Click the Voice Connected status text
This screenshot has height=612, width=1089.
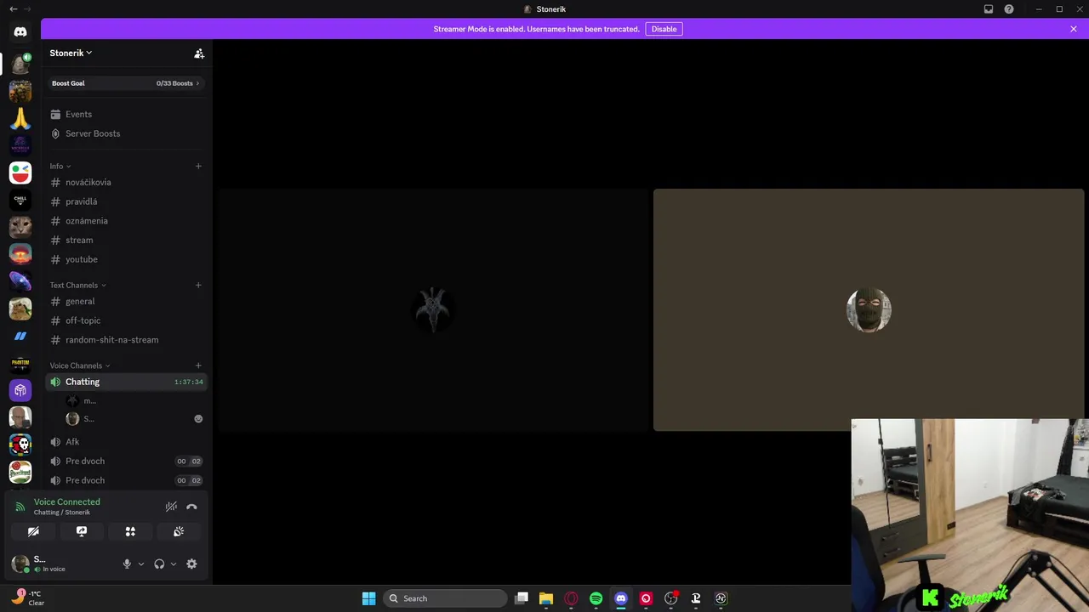(x=66, y=501)
